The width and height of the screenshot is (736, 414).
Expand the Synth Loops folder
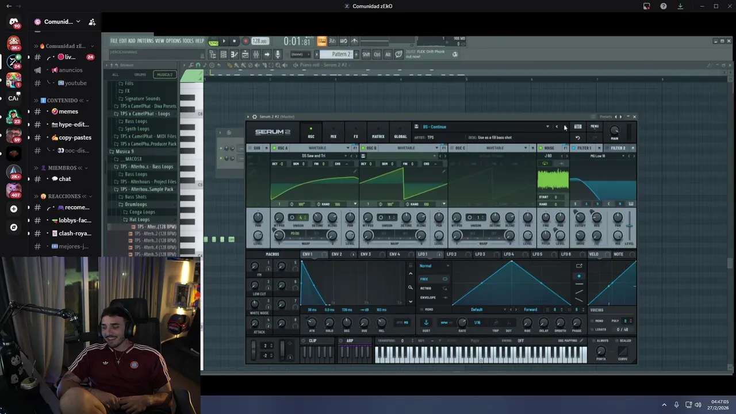137,129
